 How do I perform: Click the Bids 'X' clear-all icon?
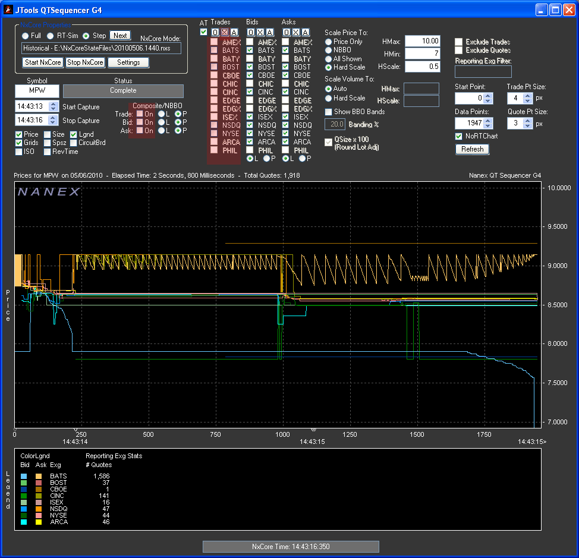[260, 33]
